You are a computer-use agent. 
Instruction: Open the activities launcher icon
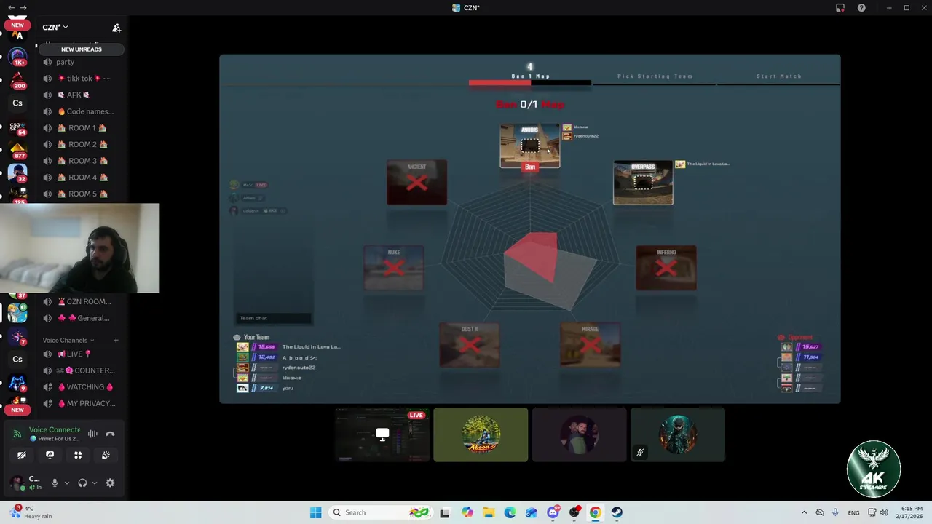78,455
